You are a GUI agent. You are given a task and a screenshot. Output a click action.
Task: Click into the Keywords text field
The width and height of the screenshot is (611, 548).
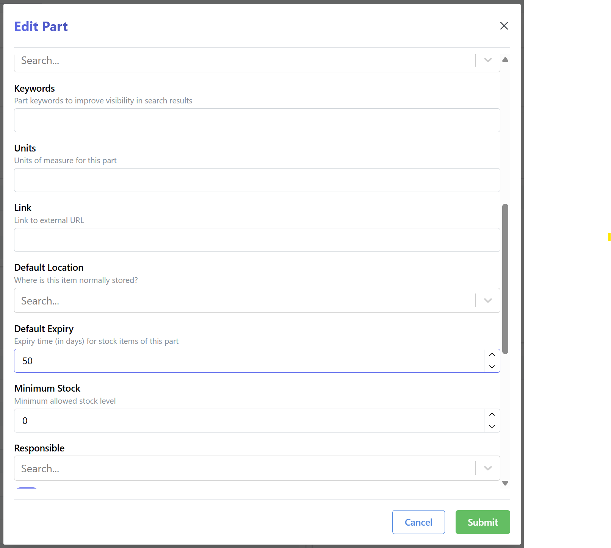pyautogui.click(x=257, y=120)
